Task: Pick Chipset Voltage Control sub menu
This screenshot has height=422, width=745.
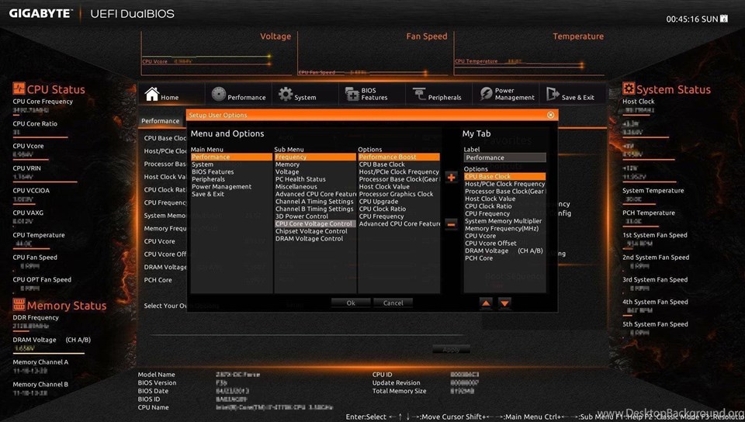Action: coord(311,231)
